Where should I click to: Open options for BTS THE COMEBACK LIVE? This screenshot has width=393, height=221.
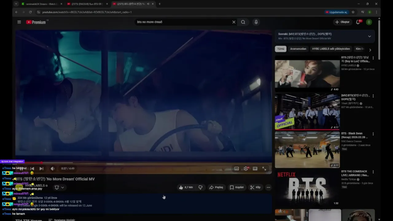tap(373, 172)
